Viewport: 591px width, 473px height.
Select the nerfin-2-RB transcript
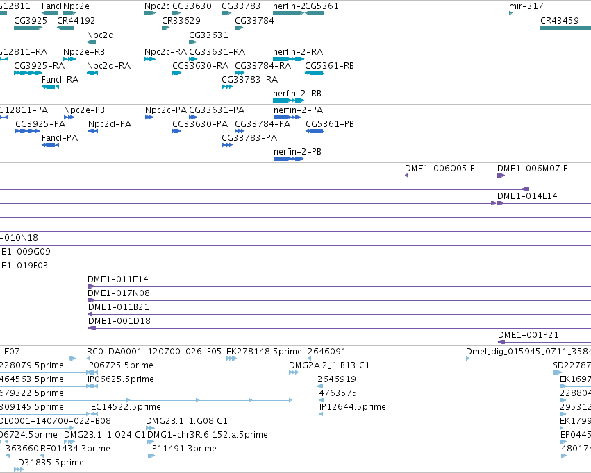coord(289,101)
